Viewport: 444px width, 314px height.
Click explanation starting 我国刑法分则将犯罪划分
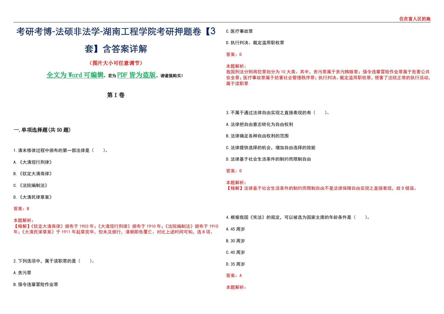pos(328,78)
